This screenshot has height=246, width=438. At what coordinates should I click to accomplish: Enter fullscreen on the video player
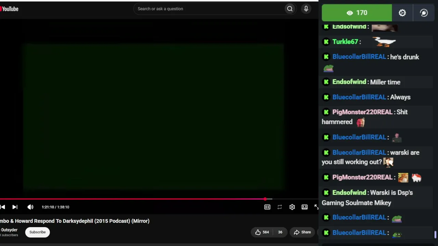pyautogui.click(x=316, y=207)
